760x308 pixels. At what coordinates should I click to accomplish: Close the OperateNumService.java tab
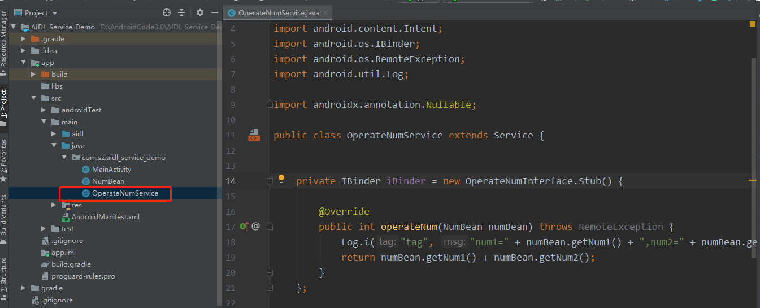pyautogui.click(x=325, y=12)
